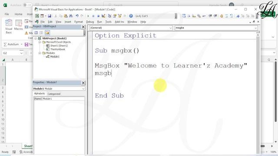Click the Break pause icon

tap(93, 16)
